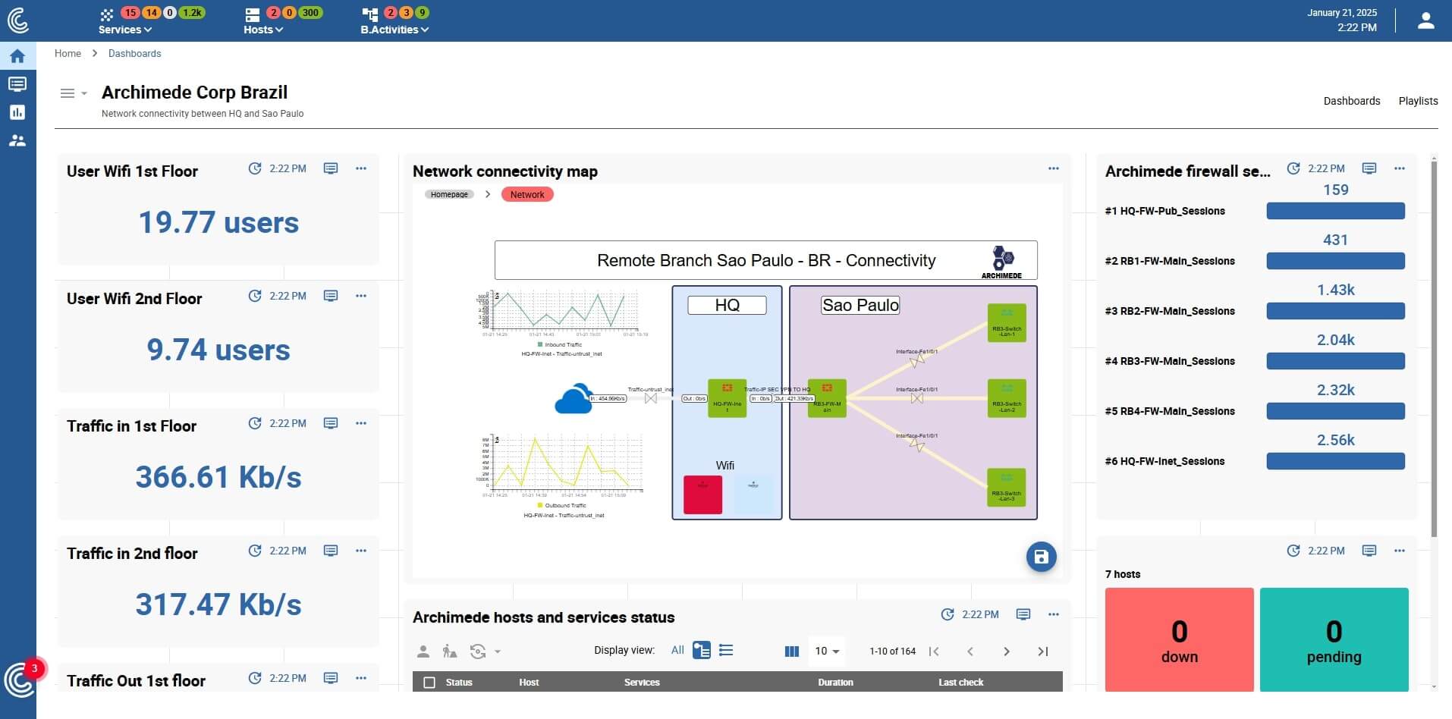
Task: Open the Dashboards tab link
Action: click(1352, 101)
